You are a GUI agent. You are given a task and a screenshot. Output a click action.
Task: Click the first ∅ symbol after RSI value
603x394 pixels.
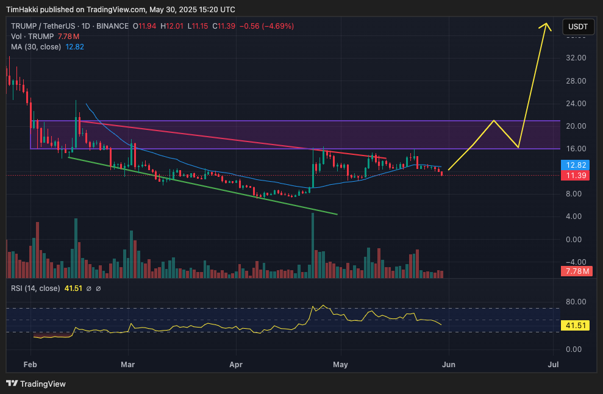pos(89,288)
